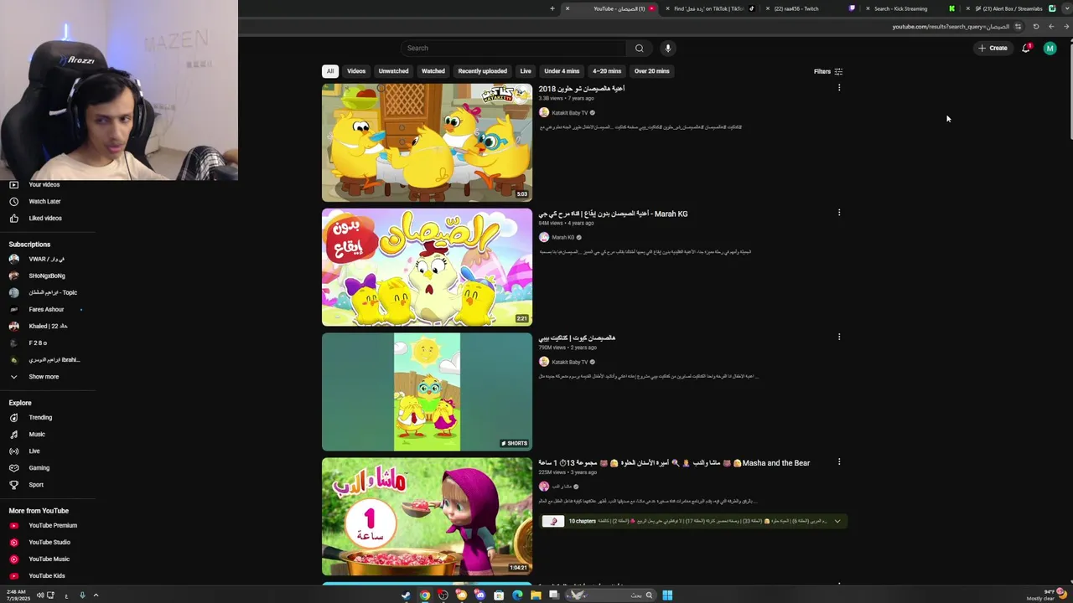Click the Create button
The height and width of the screenshot is (603, 1073).
tap(993, 48)
